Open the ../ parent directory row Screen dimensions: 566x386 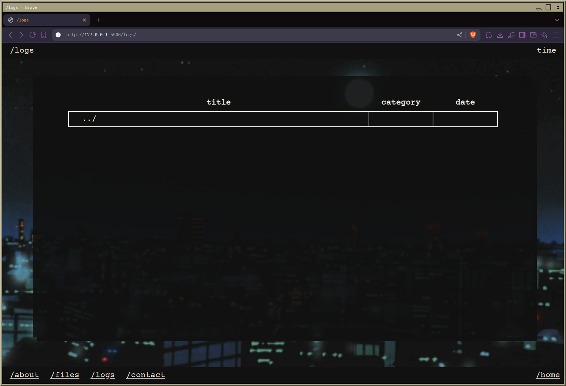[90, 119]
